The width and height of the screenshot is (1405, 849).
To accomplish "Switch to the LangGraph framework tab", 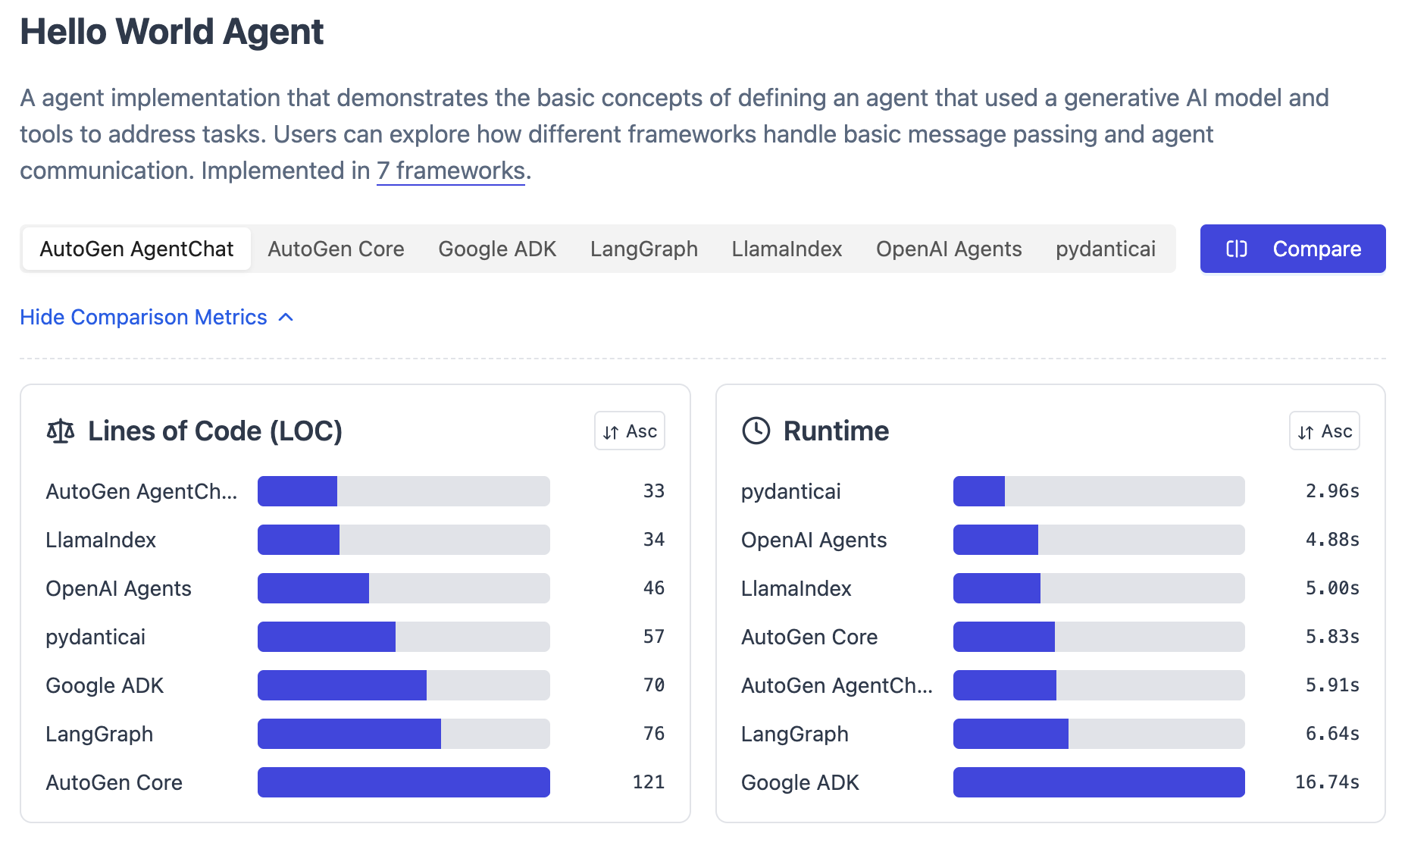I will tap(643, 249).
